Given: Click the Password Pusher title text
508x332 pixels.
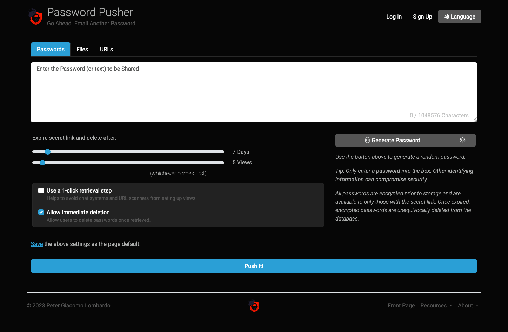Looking at the screenshot, I should click(x=90, y=12).
